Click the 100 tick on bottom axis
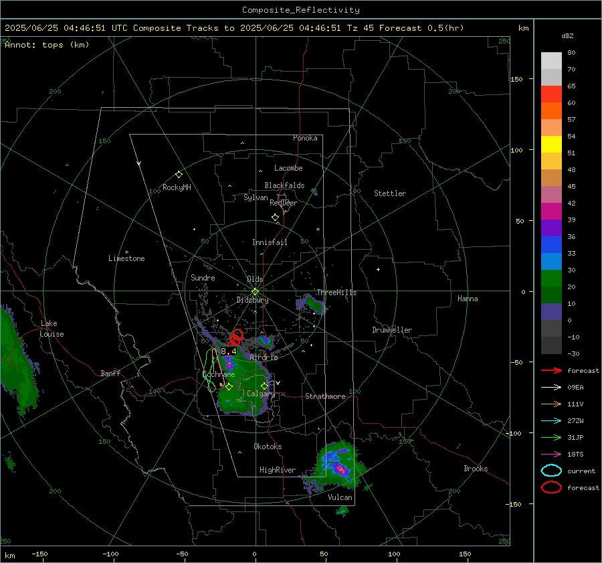This screenshot has width=602, height=563. 394,554
